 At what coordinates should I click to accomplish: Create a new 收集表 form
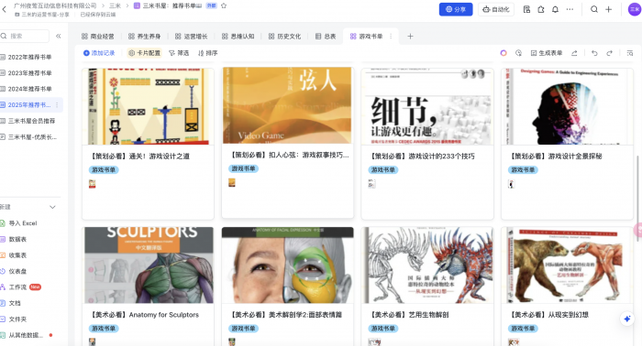click(x=17, y=255)
